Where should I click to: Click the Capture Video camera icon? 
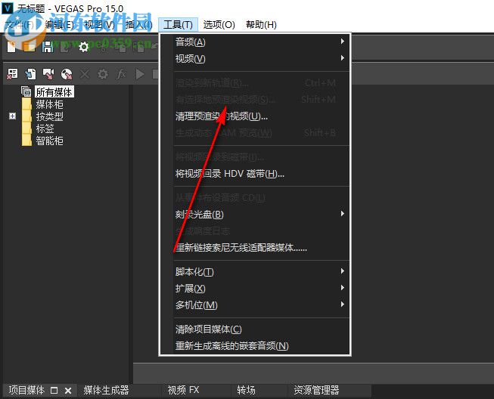click(x=48, y=74)
